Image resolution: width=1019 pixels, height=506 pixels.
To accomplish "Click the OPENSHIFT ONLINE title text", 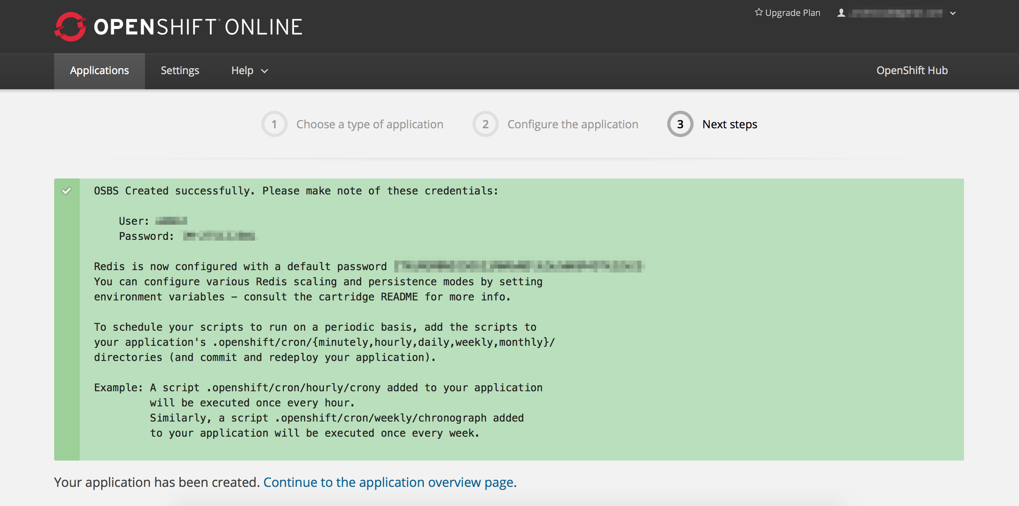I will point(198,27).
